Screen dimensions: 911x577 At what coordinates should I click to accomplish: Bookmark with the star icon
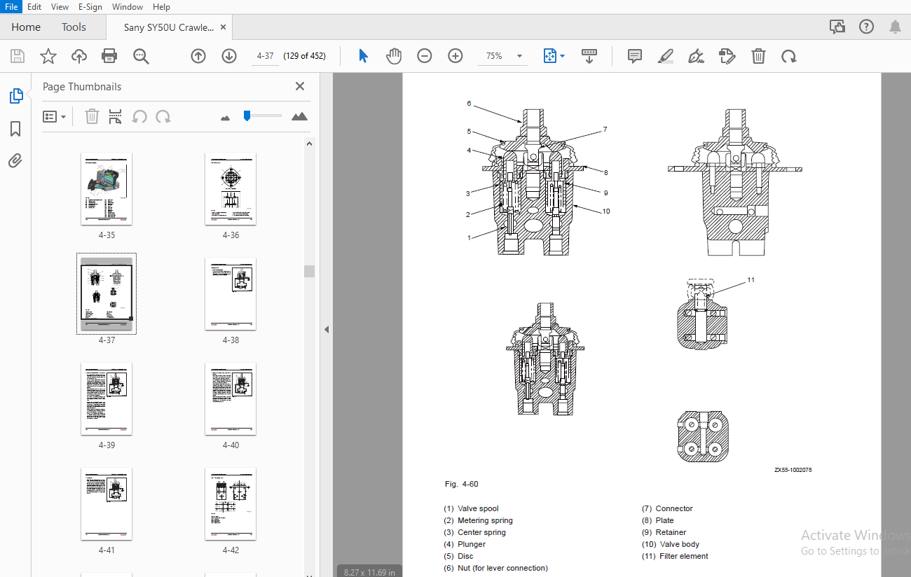pyautogui.click(x=48, y=56)
